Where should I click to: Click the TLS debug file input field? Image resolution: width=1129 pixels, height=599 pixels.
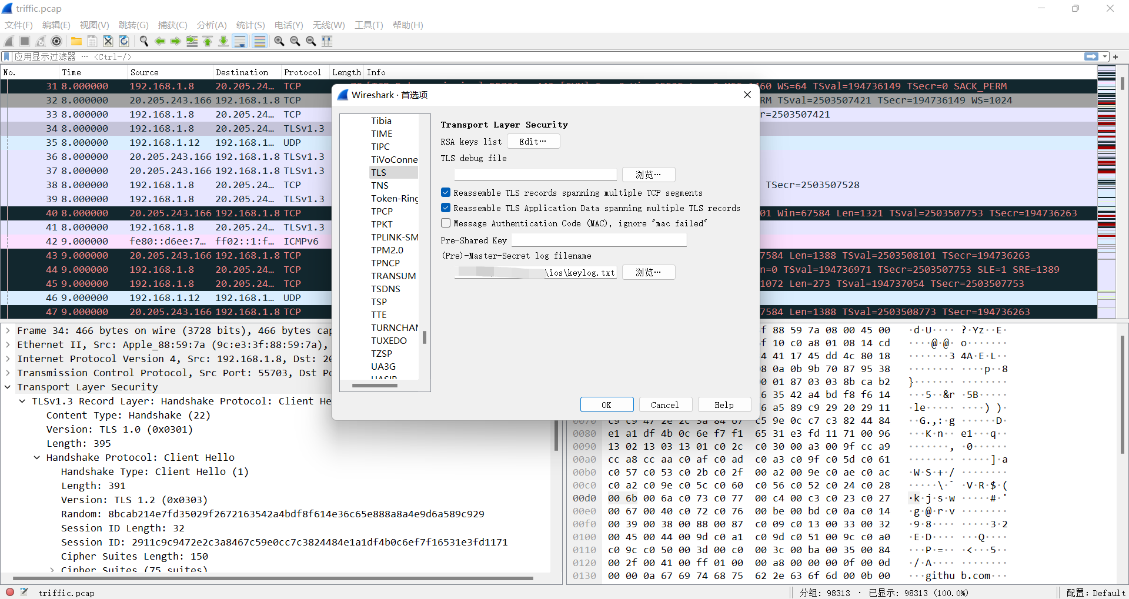535,175
